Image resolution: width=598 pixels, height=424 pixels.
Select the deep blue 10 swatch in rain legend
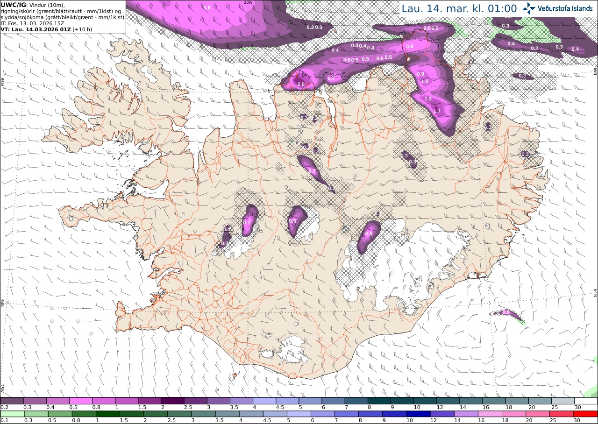coord(419,414)
